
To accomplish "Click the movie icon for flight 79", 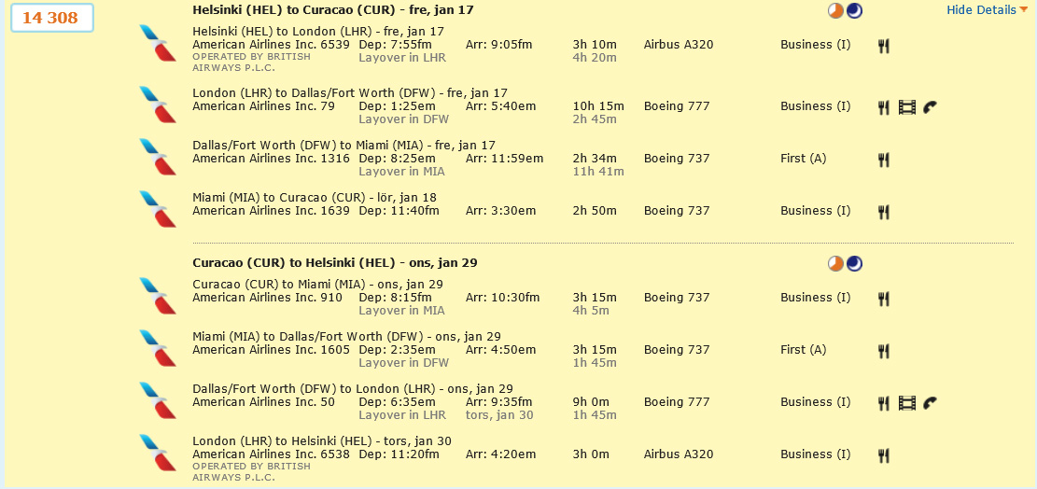I will 906,107.
